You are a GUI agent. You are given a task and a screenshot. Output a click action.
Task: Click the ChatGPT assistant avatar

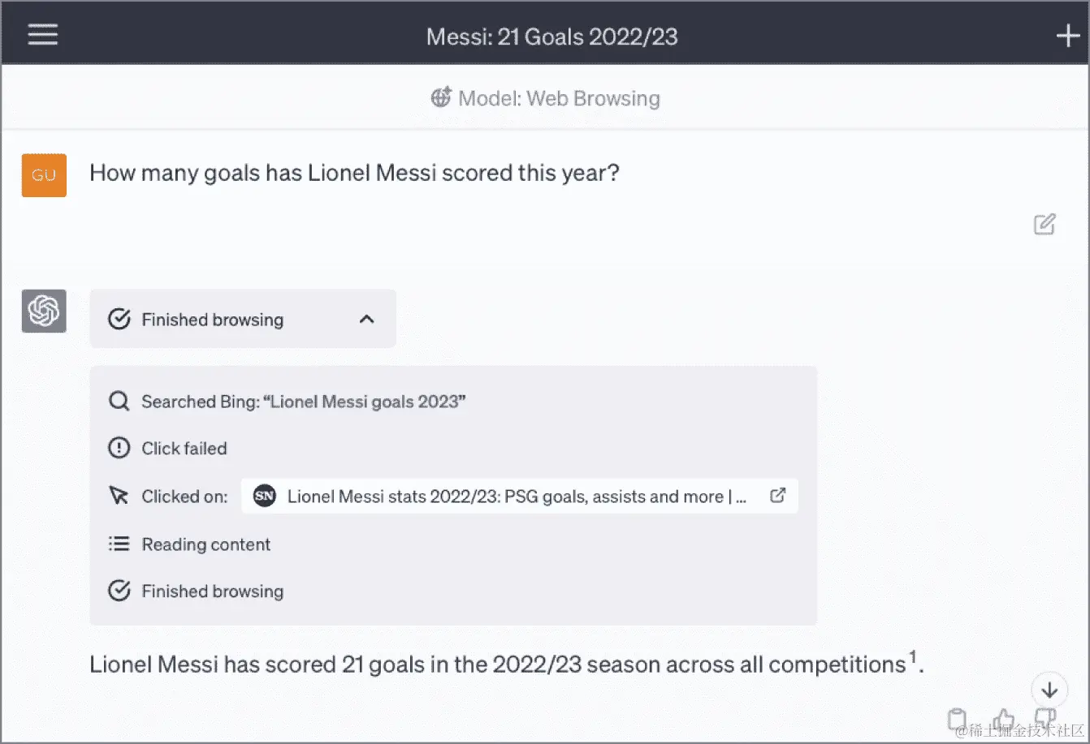pos(44,311)
